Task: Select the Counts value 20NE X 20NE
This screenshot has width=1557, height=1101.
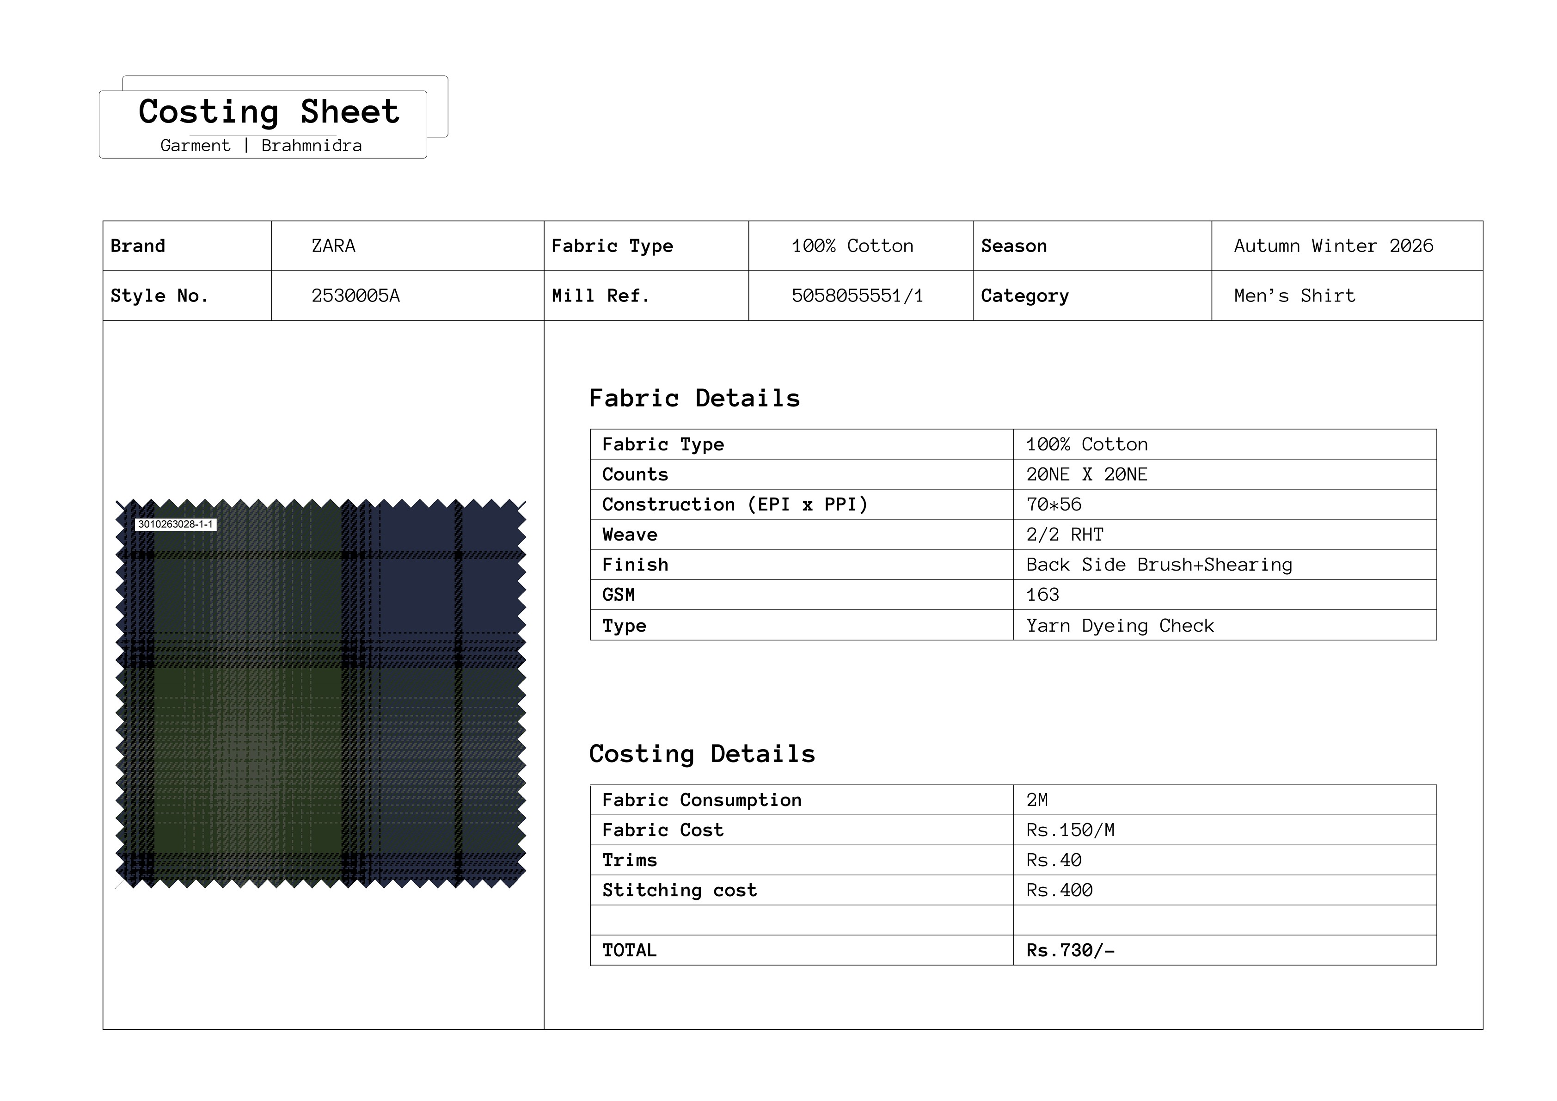Action: tap(1086, 475)
